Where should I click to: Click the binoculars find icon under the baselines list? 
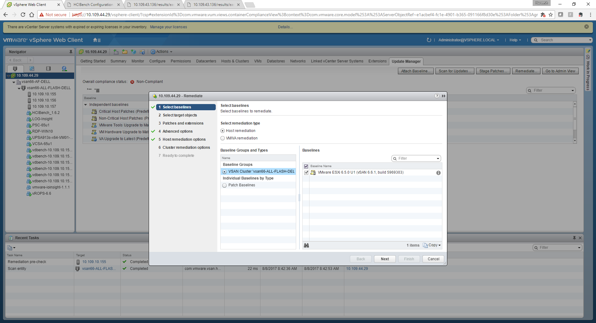[306, 245]
